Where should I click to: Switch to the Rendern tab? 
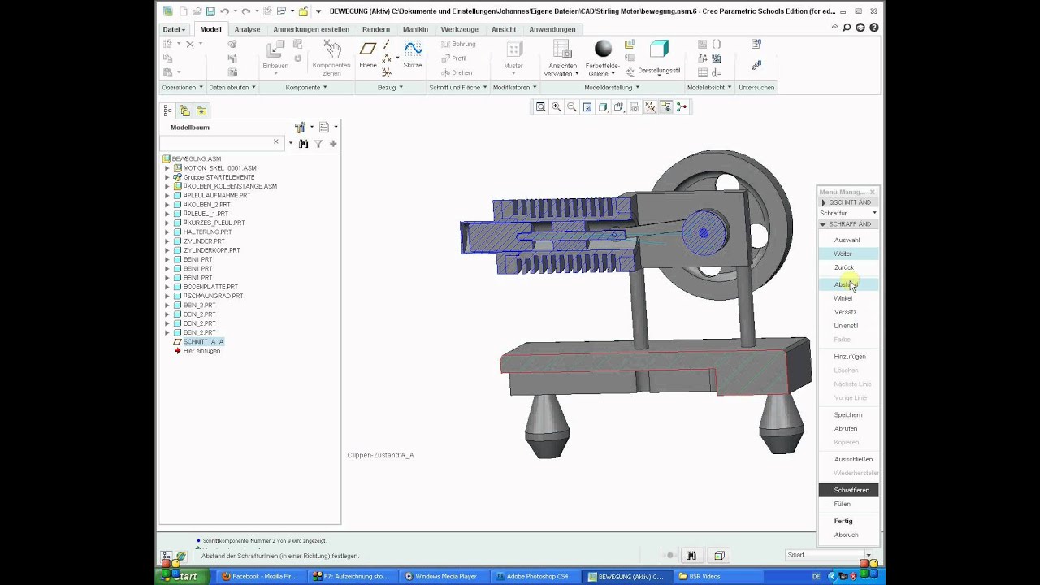pos(376,29)
